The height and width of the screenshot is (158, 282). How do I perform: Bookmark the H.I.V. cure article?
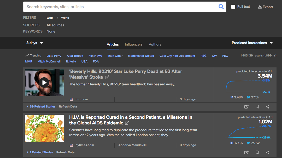tap(257, 152)
